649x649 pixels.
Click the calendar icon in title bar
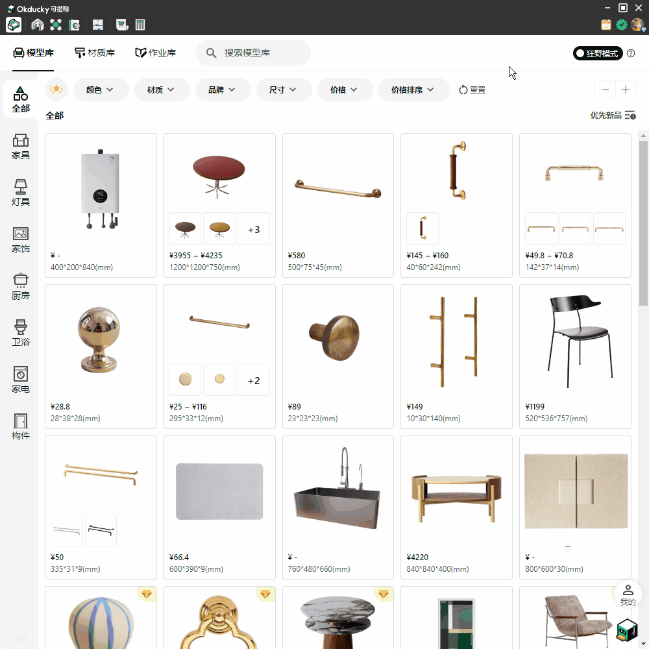pyautogui.click(x=606, y=25)
